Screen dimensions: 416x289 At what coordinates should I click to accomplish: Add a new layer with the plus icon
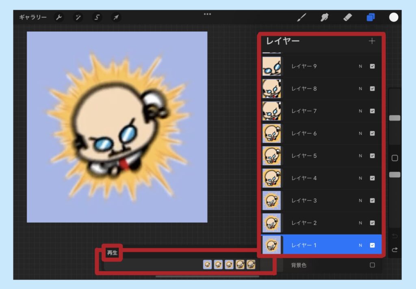[x=372, y=41]
